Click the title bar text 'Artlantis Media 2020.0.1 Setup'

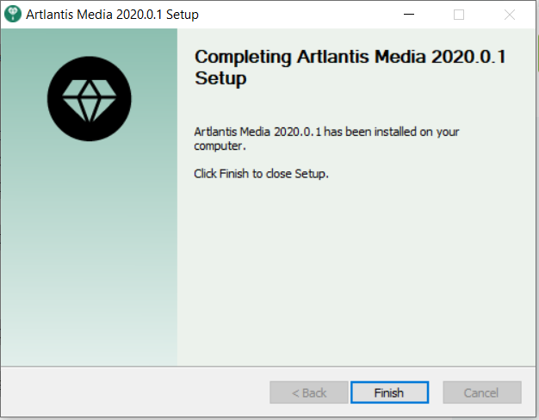[113, 15]
